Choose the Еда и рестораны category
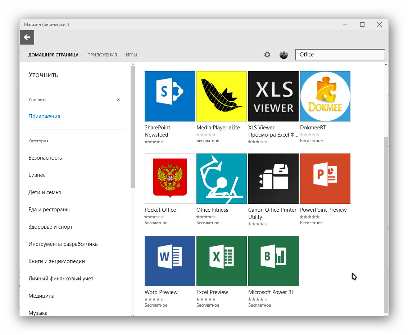 (x=49, y=210)
